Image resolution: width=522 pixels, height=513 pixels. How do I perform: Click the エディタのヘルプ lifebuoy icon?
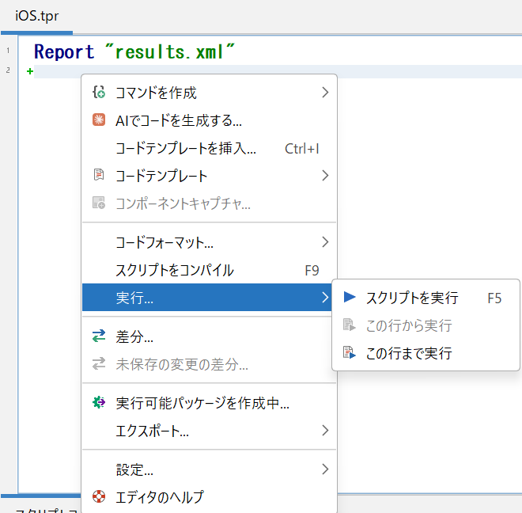(x=99, y=496)
